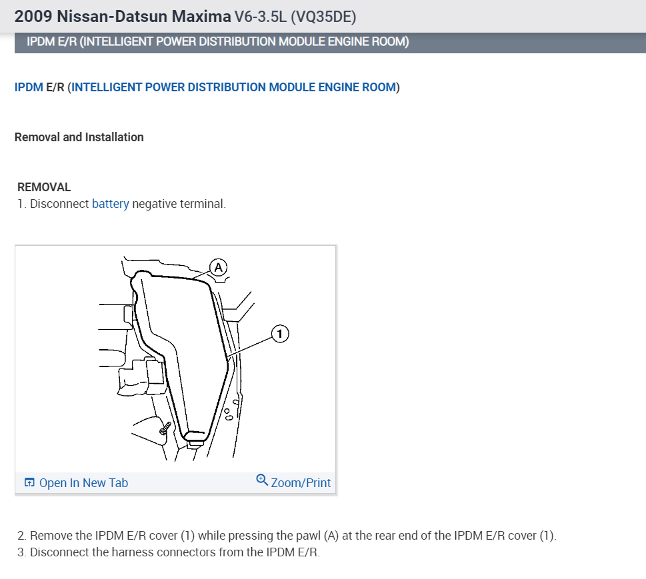Click the V6-3.5L (VQ35DE) engine label
646x579 pixels.
point(295,17)
